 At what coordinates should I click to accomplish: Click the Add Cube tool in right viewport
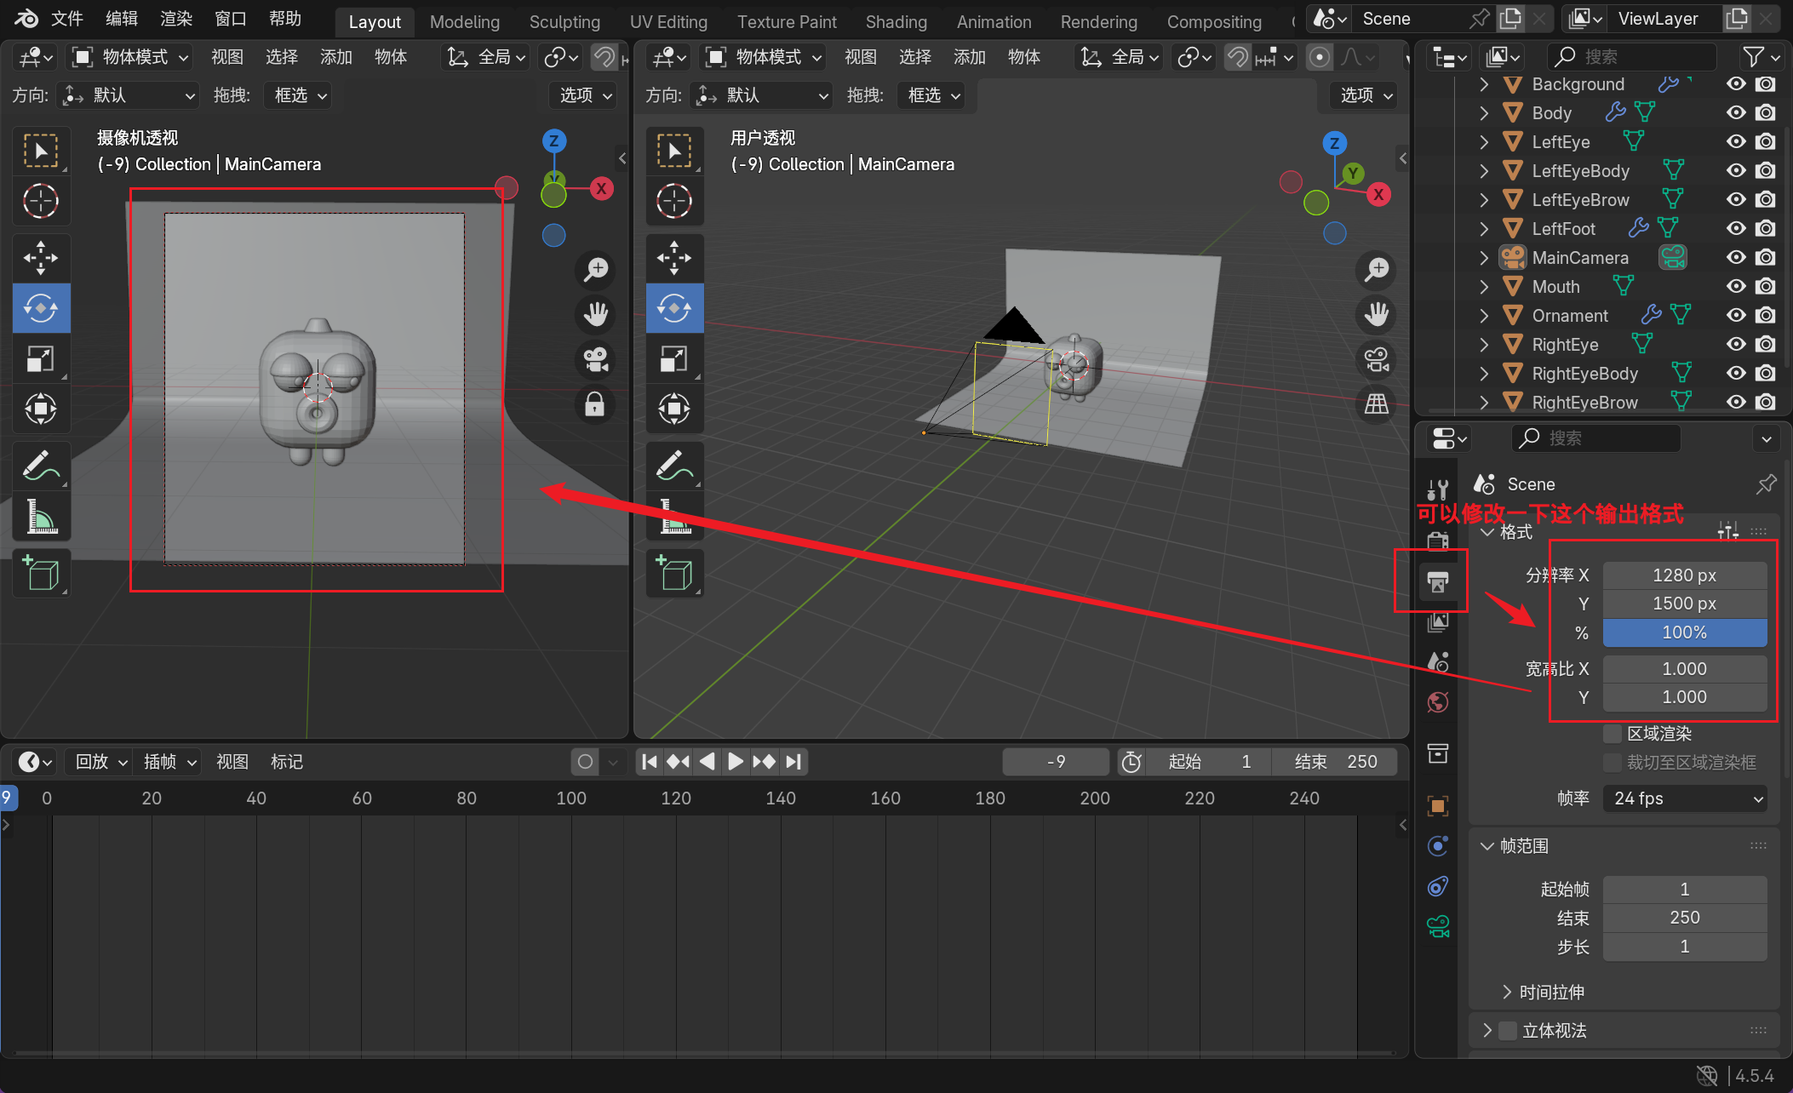coord(674,575)
